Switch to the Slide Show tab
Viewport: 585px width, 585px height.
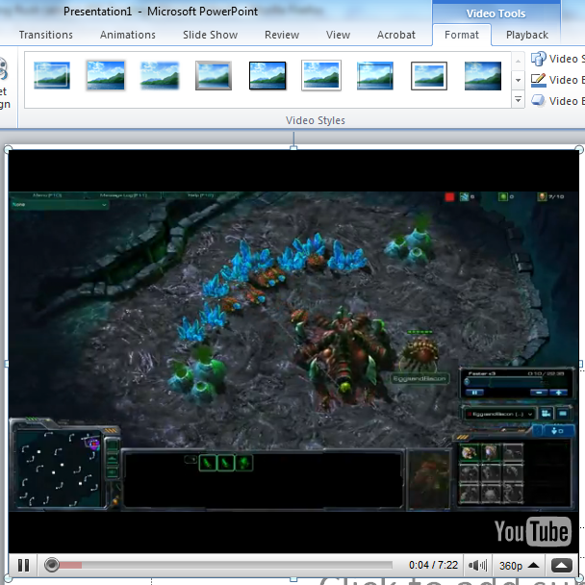(210, 35)
